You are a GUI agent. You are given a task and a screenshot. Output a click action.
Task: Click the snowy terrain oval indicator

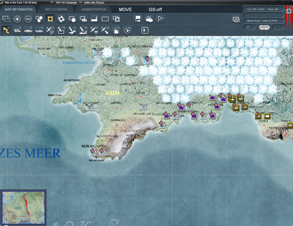coord(264,27)
